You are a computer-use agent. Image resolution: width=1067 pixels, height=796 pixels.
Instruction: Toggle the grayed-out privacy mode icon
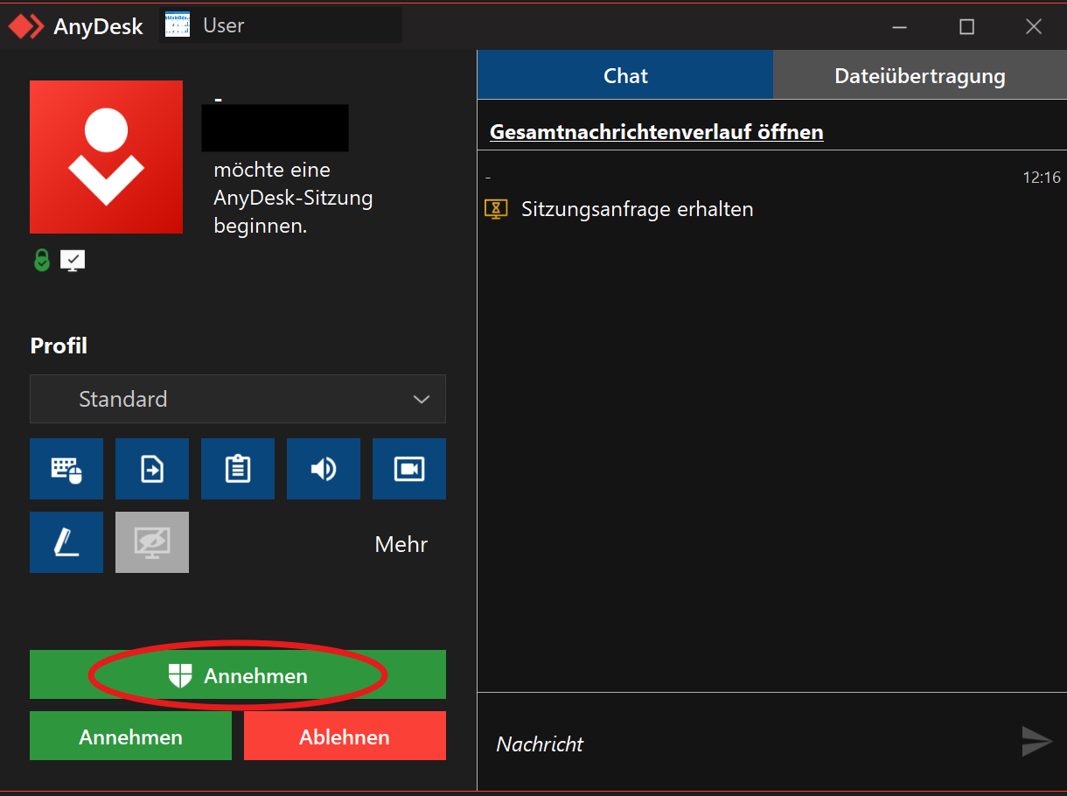[152, 542]
